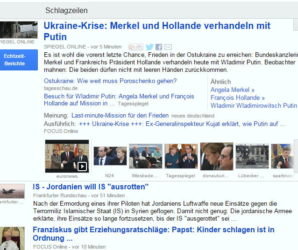Open the Schlagzeilen tab
This screenshot has width=298, height=250.
coord(66,10)
